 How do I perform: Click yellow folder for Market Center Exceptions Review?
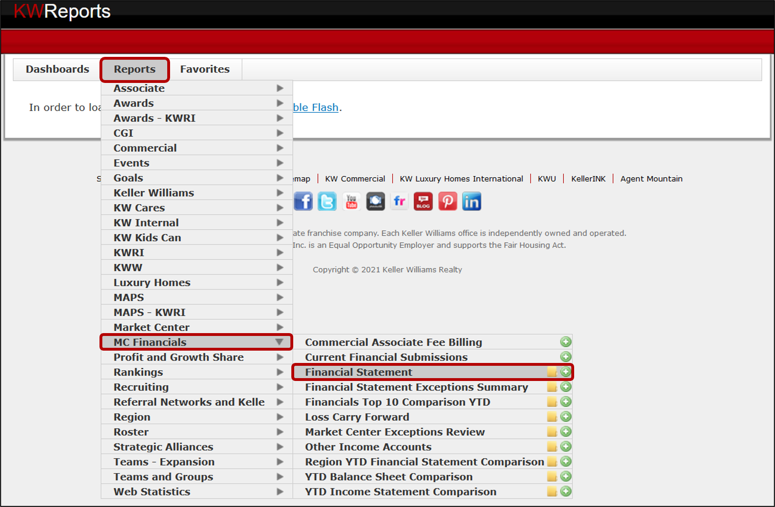tap(552, 432)
